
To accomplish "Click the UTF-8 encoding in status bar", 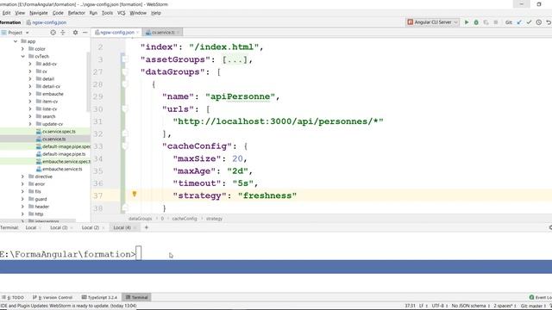I will (x=439, y=306).
